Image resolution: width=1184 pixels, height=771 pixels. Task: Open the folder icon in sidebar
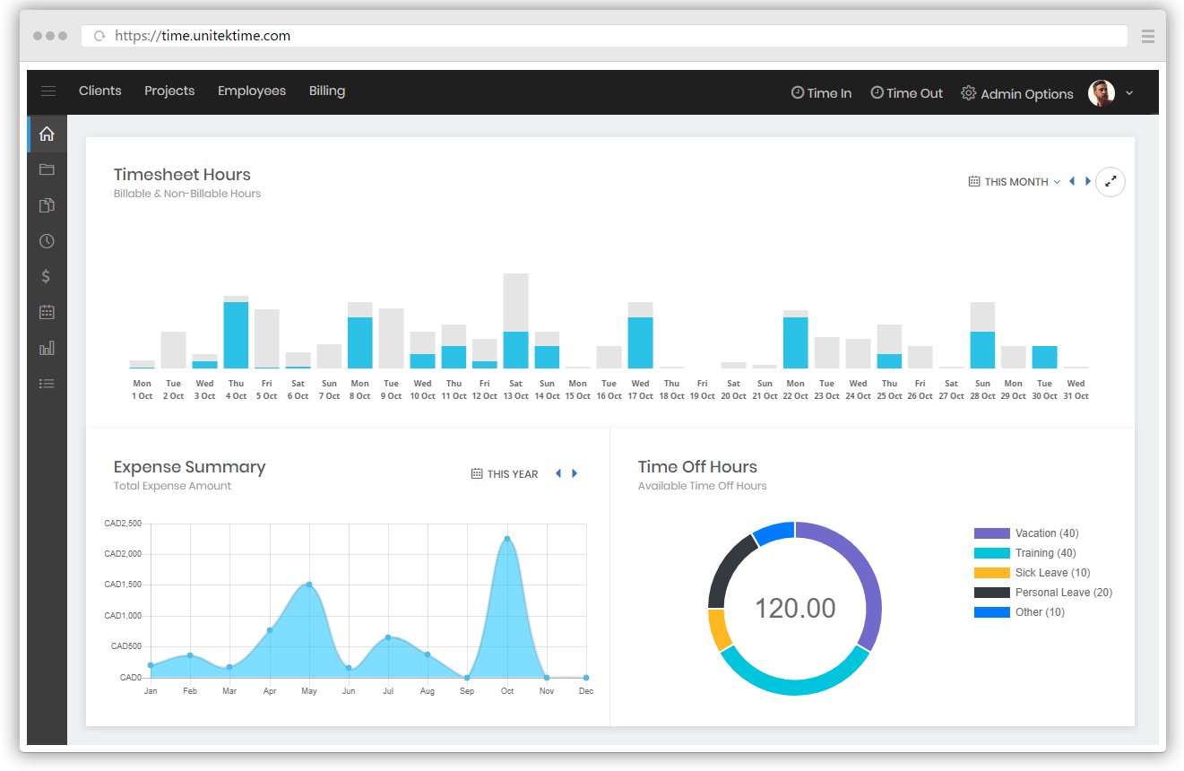(x=47, y=169)
